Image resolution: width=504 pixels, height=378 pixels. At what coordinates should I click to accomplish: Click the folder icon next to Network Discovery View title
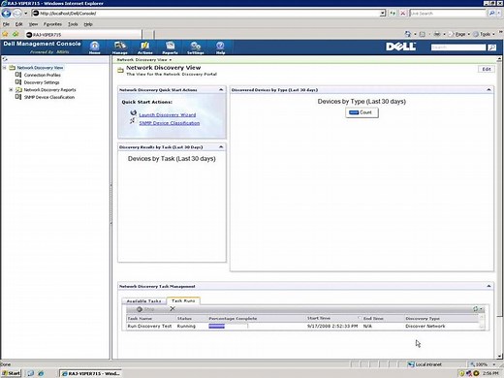(x=120, y=70)
